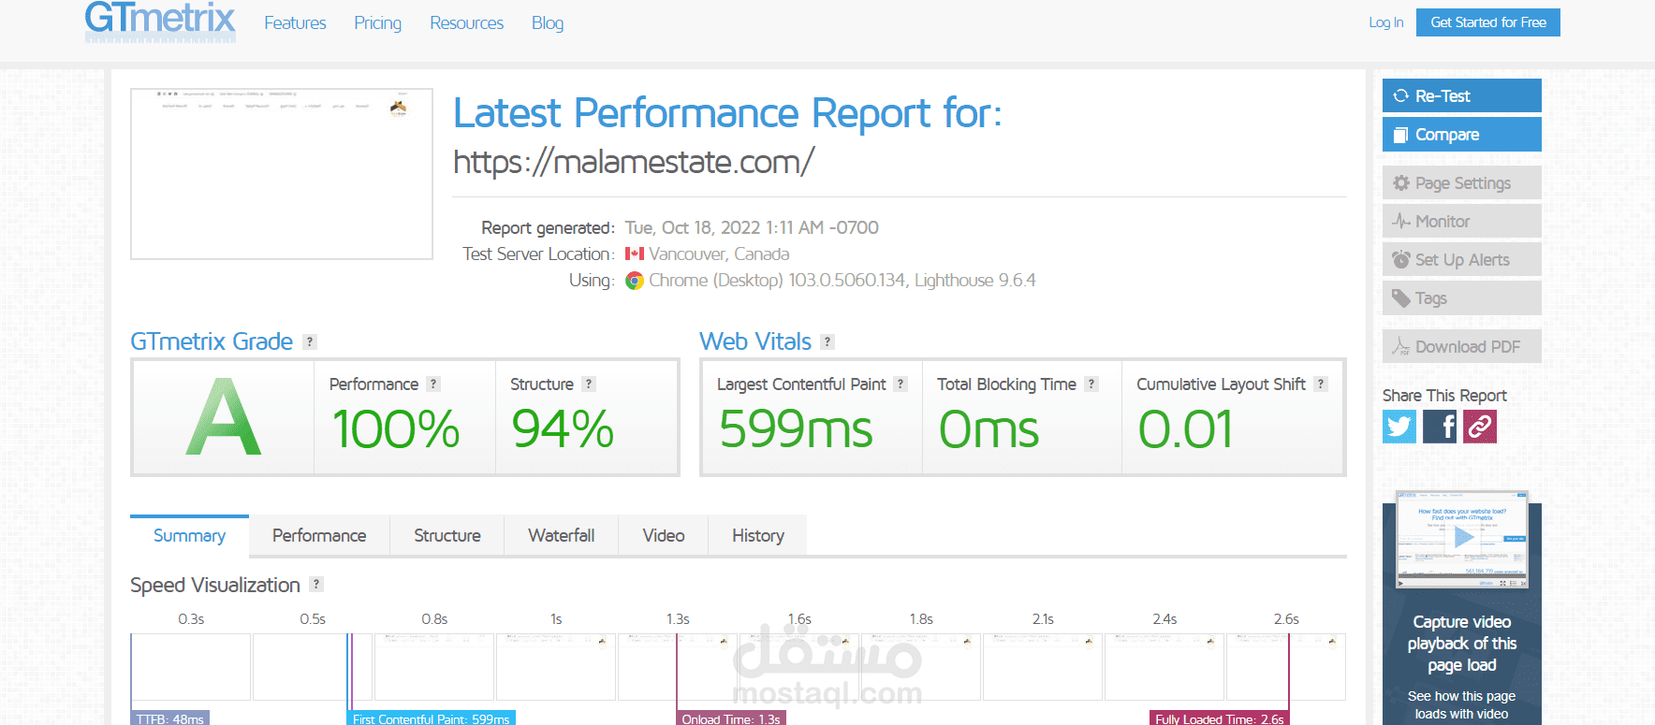Screen dimensions: 1655x725
Task: Click the 100% Performance score
Action: [396, 429]
